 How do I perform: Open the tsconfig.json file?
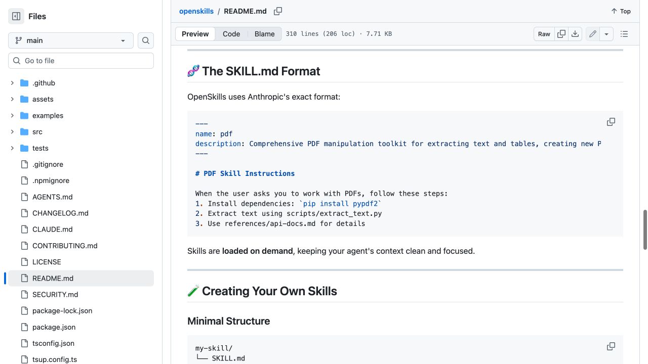click(x=53, y=343)
